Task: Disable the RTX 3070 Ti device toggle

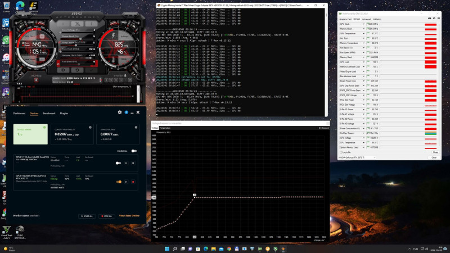Action: click(x=119, y=182)
